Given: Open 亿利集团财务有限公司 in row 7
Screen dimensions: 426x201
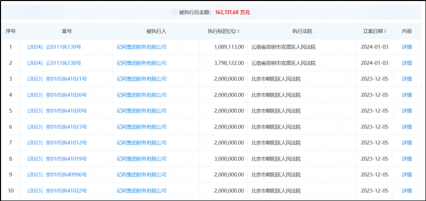Looking at the screenshot, I should pyautogui.click(x=142, y=143).
